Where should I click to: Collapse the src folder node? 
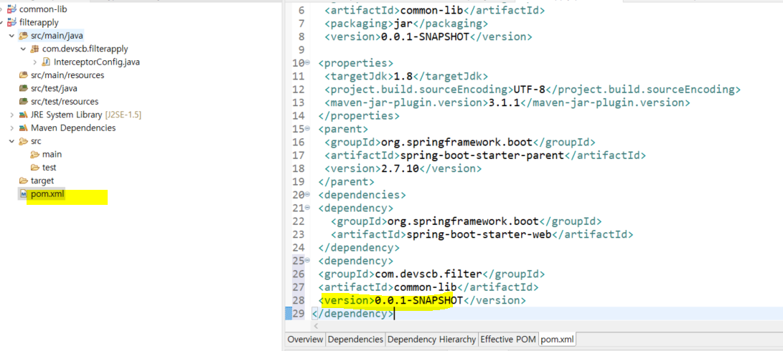click(11, 141)
